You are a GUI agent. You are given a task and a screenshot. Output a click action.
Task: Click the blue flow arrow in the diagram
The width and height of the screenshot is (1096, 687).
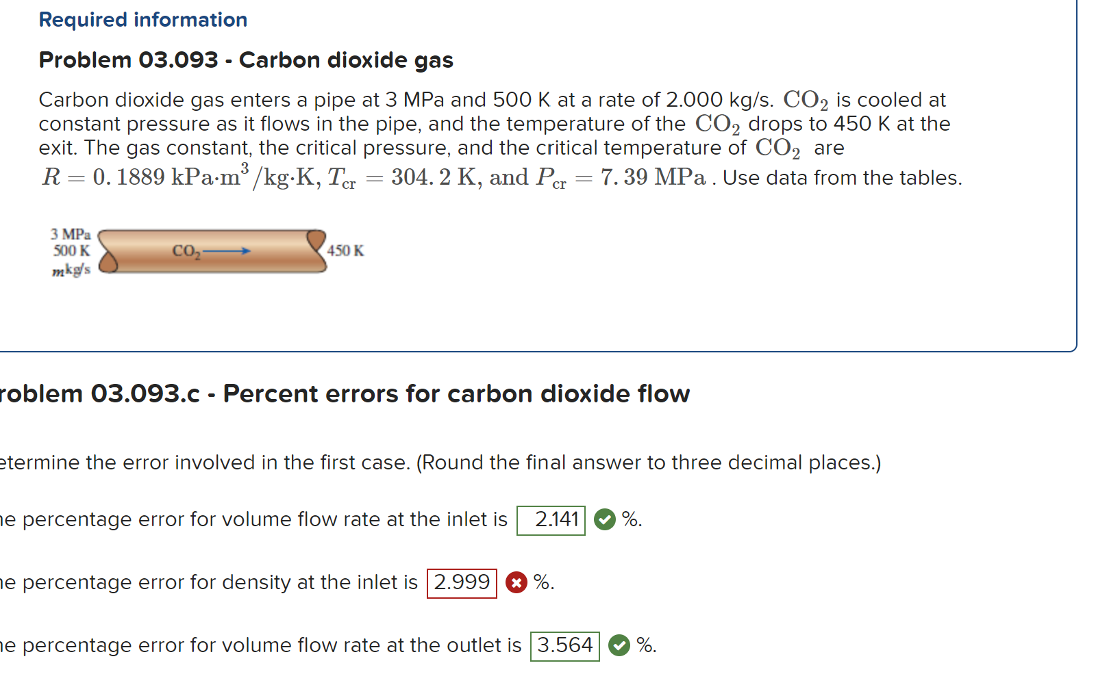click(x=226, y=252)
